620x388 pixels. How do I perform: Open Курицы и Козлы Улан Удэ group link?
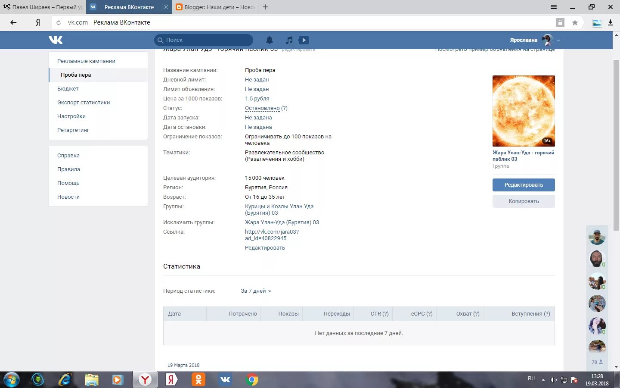(x=279, y=210)
